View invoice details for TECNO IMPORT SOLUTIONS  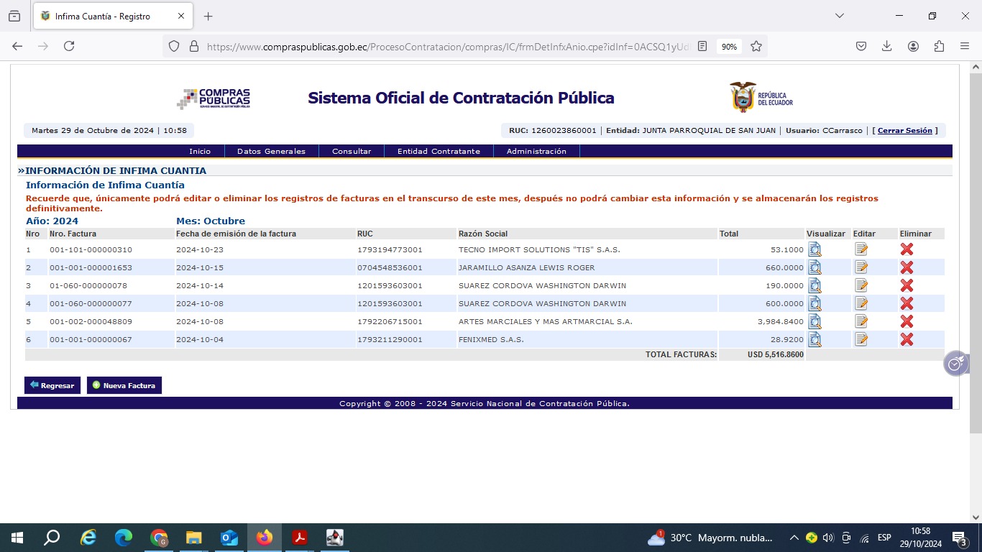[x=814, y=249]
